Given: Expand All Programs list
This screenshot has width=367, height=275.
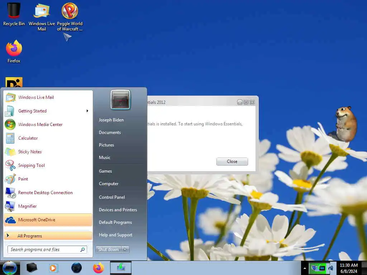Looking at the screenshot, I should [x=48, y=236].
